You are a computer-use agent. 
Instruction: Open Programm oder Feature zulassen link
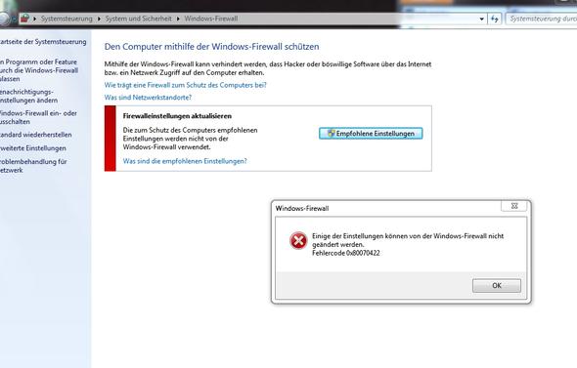[39, 70]
